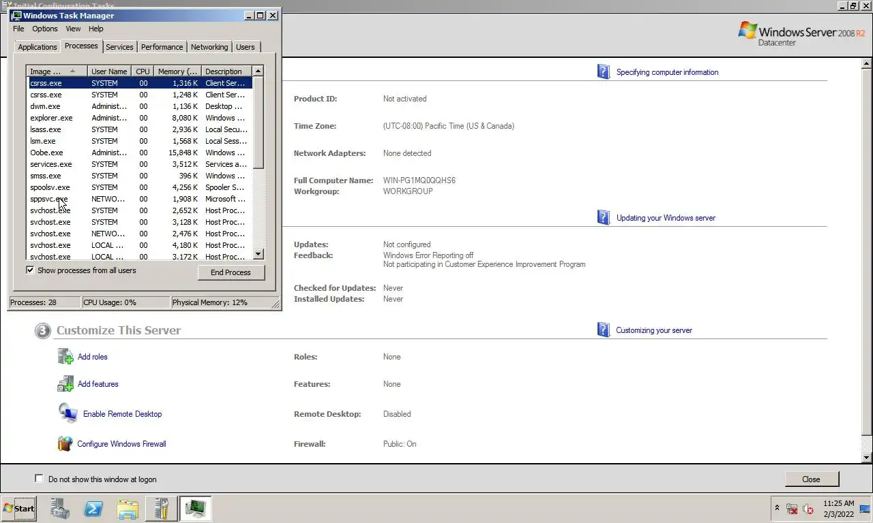
Task: Click Processes: 28 status bar entry
Action: (x=44, y=302)
